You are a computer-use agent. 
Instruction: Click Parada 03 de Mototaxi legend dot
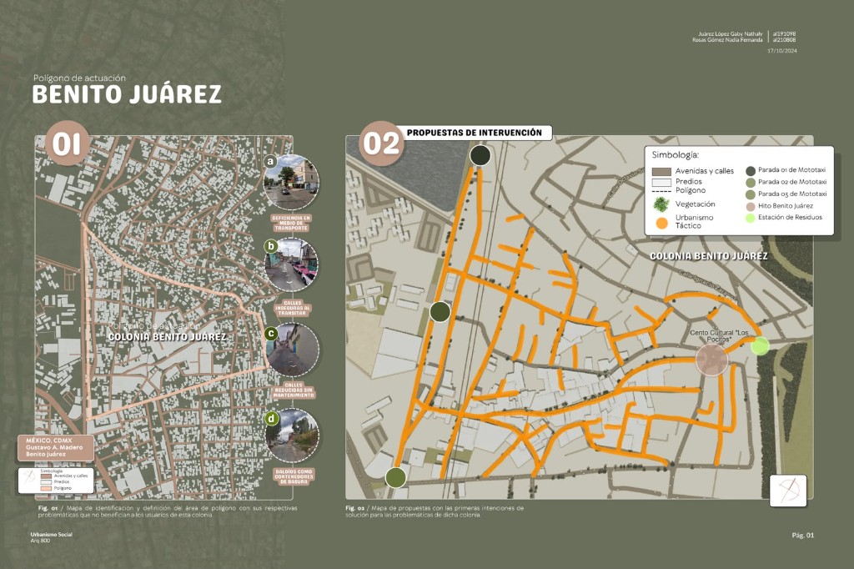click(x=751, y=194)
